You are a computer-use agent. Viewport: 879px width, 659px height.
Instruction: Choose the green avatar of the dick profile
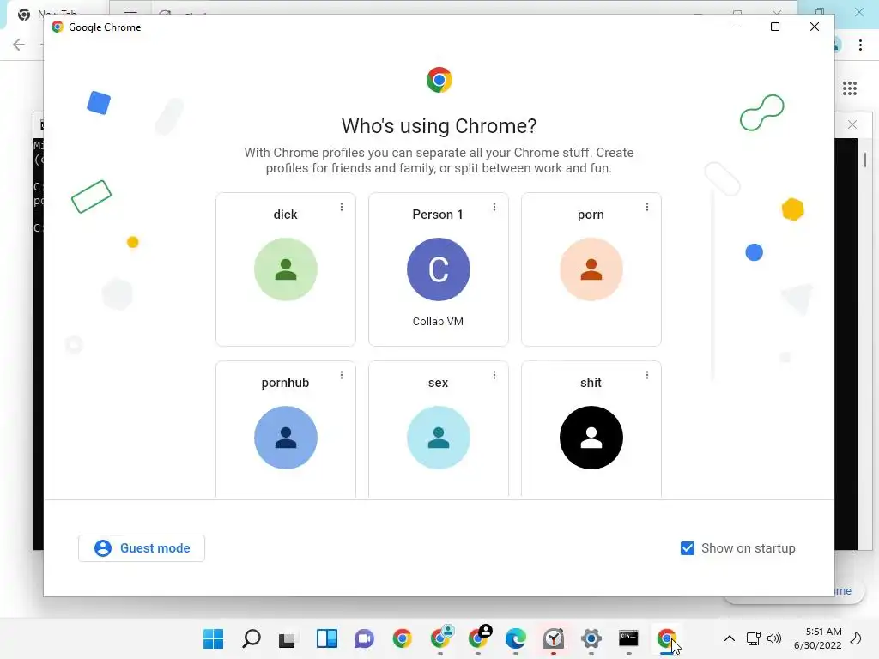click(x=285, y=269)
